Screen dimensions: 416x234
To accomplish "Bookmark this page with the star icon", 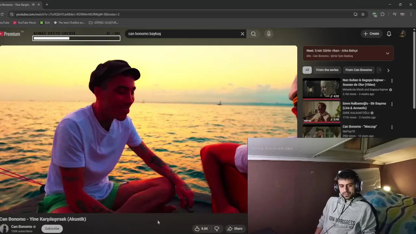I will pos(363,14).
